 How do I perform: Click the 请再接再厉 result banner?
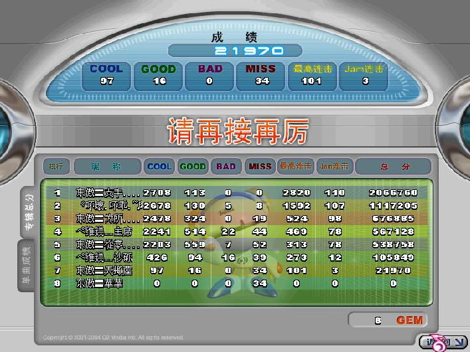pos(237,132)
